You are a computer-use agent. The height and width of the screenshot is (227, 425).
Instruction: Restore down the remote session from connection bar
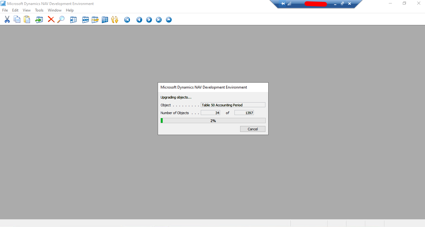coord(342,4)
